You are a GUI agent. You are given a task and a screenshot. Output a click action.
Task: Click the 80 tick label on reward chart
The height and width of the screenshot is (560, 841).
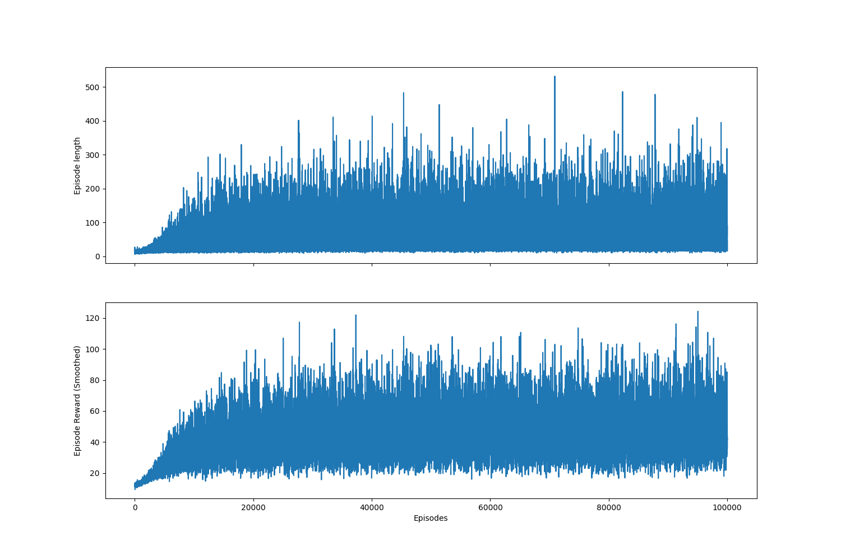coord(95,380)
